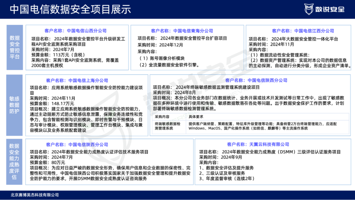The width and height of the screenshot is (355, 200).
Task: Select 陕西分公司 heading in the 成熟度评估 row
Action: [77, 144]
